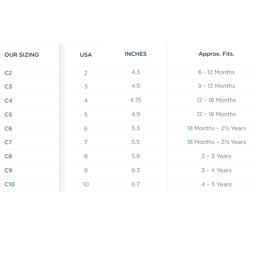Click the OUR SIZING column header
The image size is (253, 253).
tap(22, 55)
